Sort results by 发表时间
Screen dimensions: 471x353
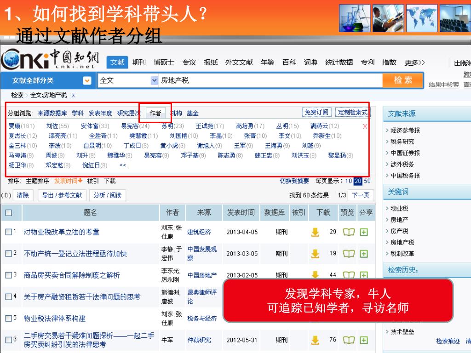tap(68, 181)
